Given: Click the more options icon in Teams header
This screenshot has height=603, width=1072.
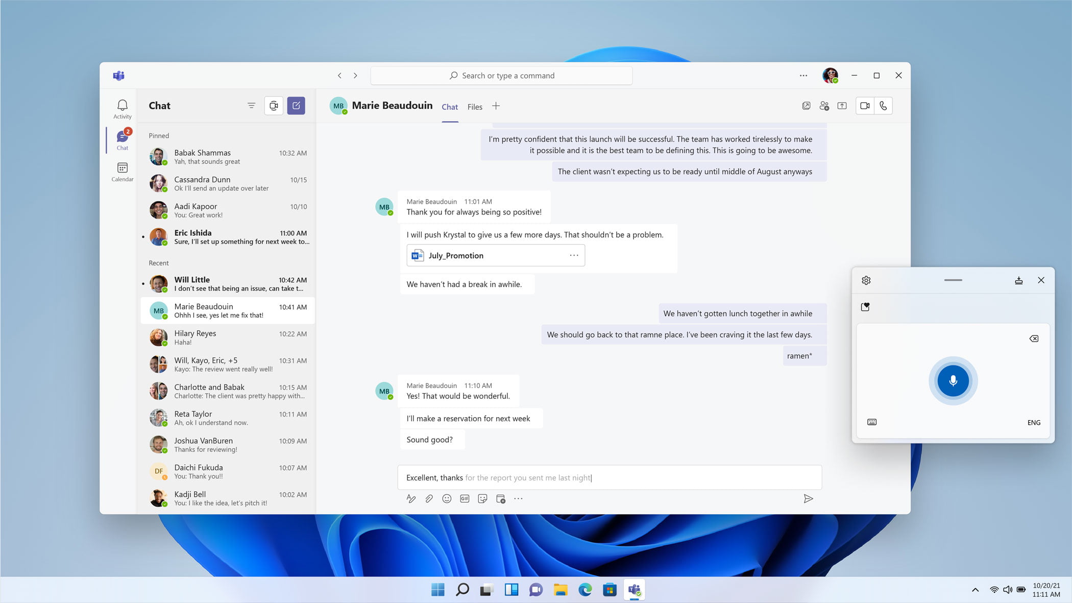Looking at the screenshot, I should 803,75.
